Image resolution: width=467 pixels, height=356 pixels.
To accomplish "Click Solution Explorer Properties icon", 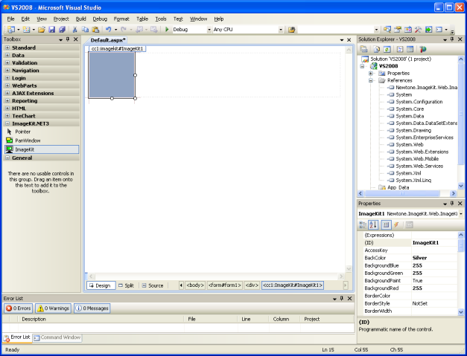I will click(363, 49).
